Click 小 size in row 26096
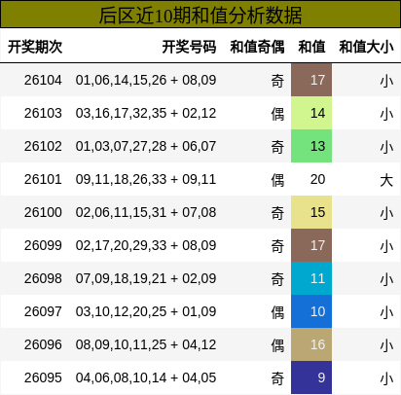Viewport: 401px width, 395px height. tap(386, 345)
